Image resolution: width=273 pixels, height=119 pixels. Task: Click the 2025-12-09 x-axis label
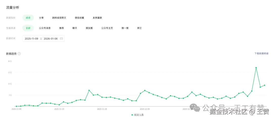tap(145, 109)
